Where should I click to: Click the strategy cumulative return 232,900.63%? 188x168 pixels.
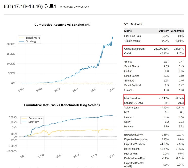tap(161, 49)
